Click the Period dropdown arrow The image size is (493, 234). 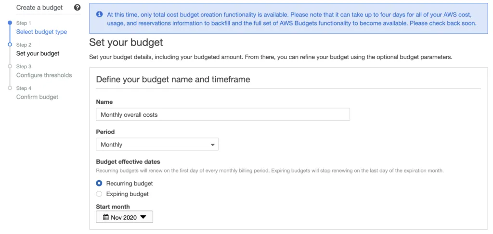click(212, 145)
